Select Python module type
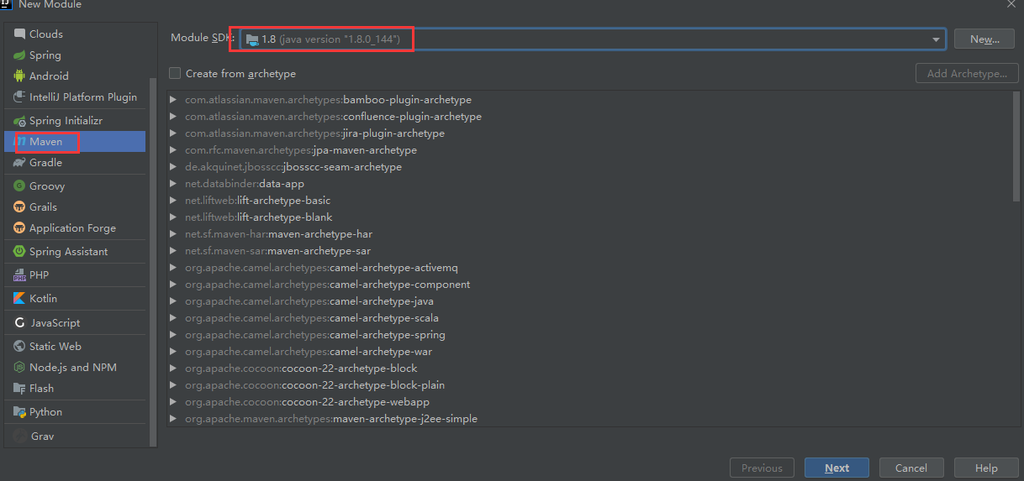This screenshot has width=1024, height=481. (x=75, y=412)
